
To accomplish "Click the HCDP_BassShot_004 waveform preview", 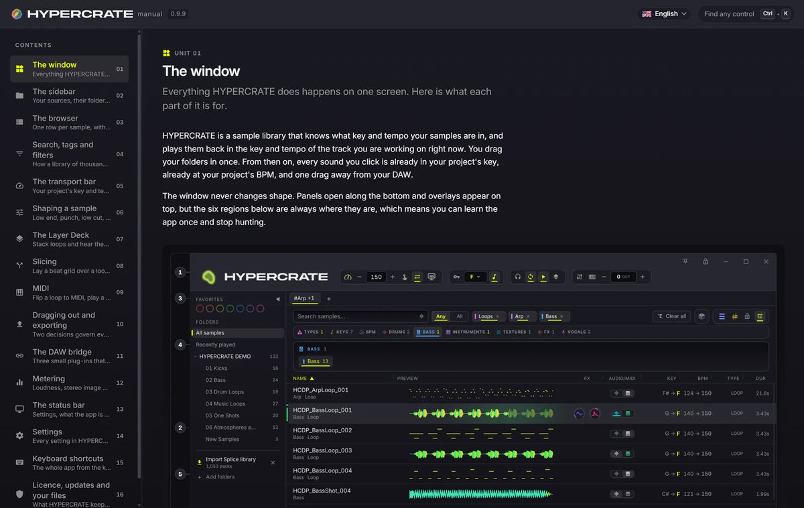I will (x=481, y=494).
